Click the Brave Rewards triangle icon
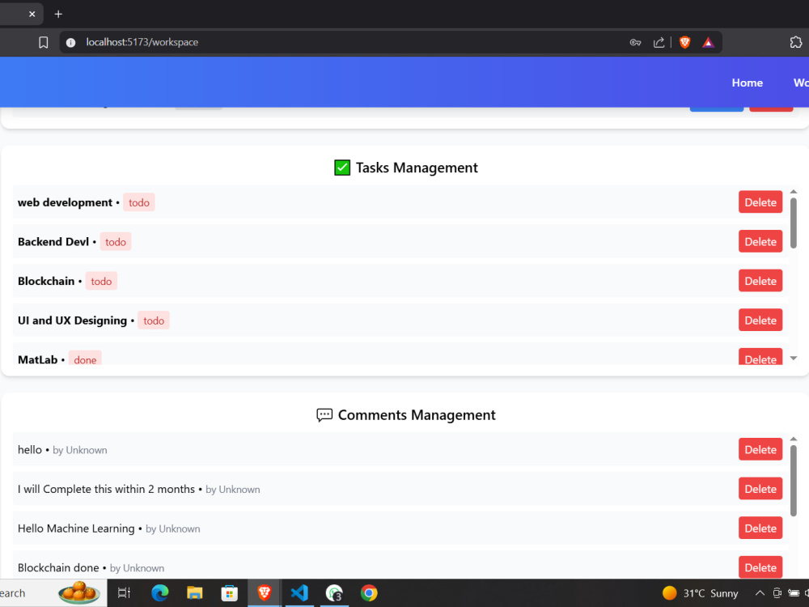The image size is (809, 607). pos(708,42)
